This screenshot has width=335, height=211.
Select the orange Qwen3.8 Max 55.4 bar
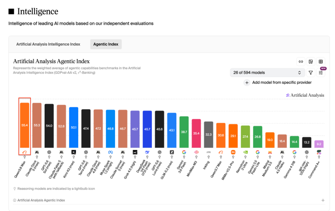[24, 125]
